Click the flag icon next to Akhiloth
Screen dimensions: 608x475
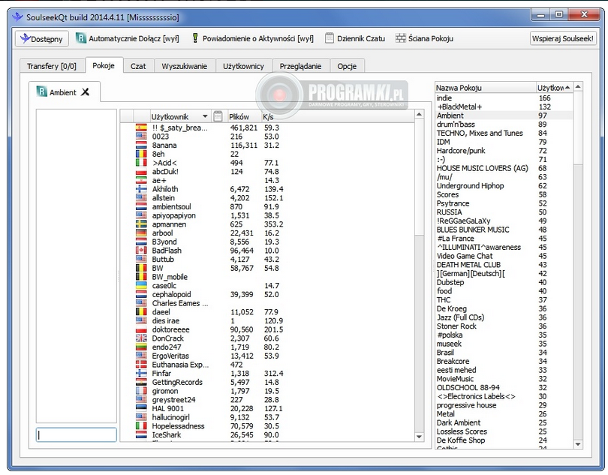click(x=141, y=189)
